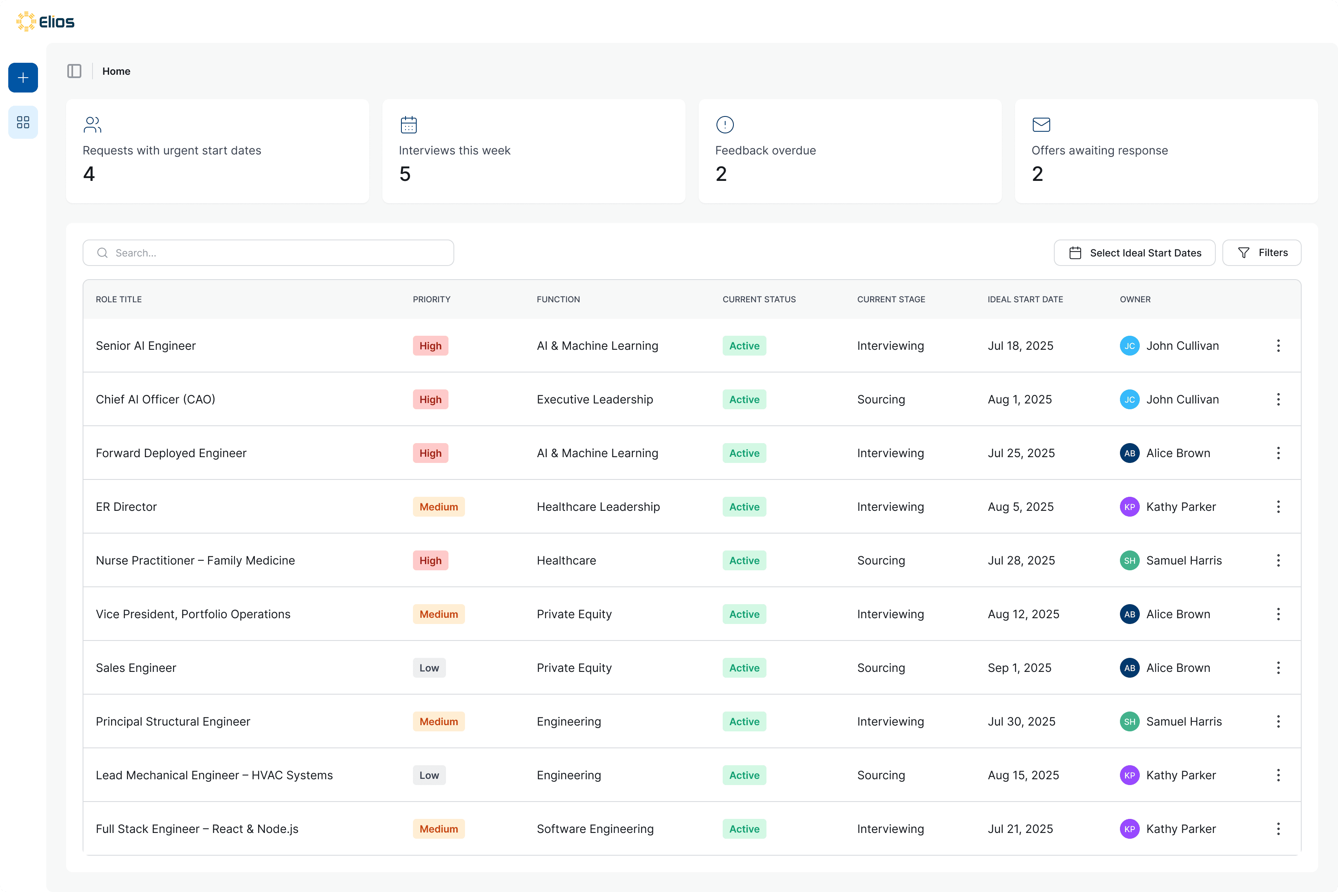Open the Chief AI Officer (CAO) role
Viewport: 1338px width, 892px height.
click(x=155, y=399)
